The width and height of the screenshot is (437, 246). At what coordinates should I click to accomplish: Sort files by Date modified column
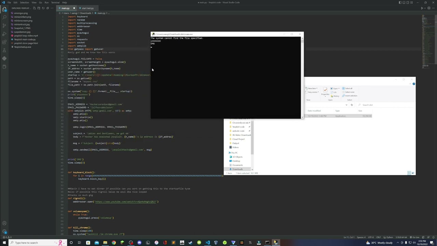click(x=314, y=111)
